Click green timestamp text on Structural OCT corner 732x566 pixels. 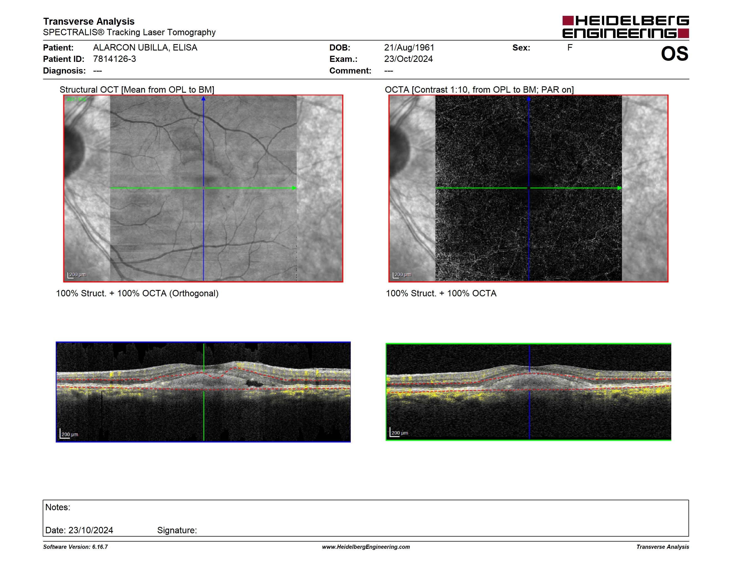pos(77,100)
